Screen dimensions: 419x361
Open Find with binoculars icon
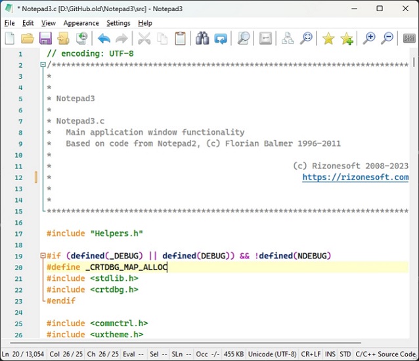click(202, 38)
